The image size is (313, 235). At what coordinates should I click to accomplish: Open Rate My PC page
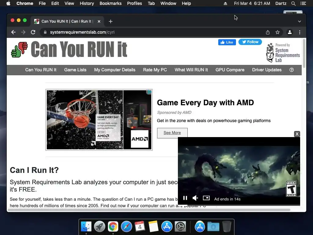point(155,70)
